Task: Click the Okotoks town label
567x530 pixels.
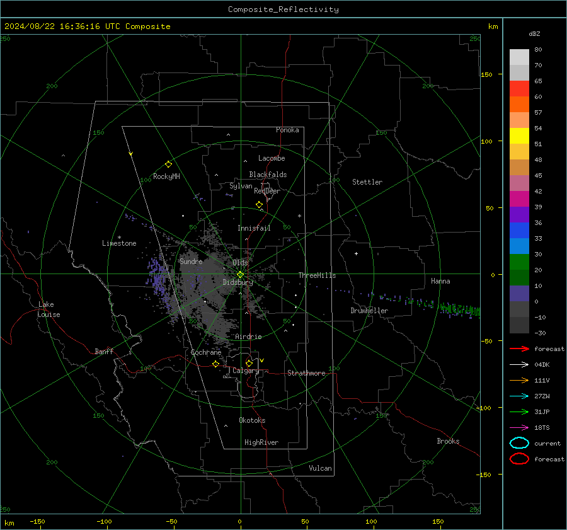Action: tap(252, 420)
